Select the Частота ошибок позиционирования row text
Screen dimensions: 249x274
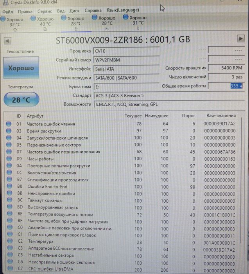64,152
